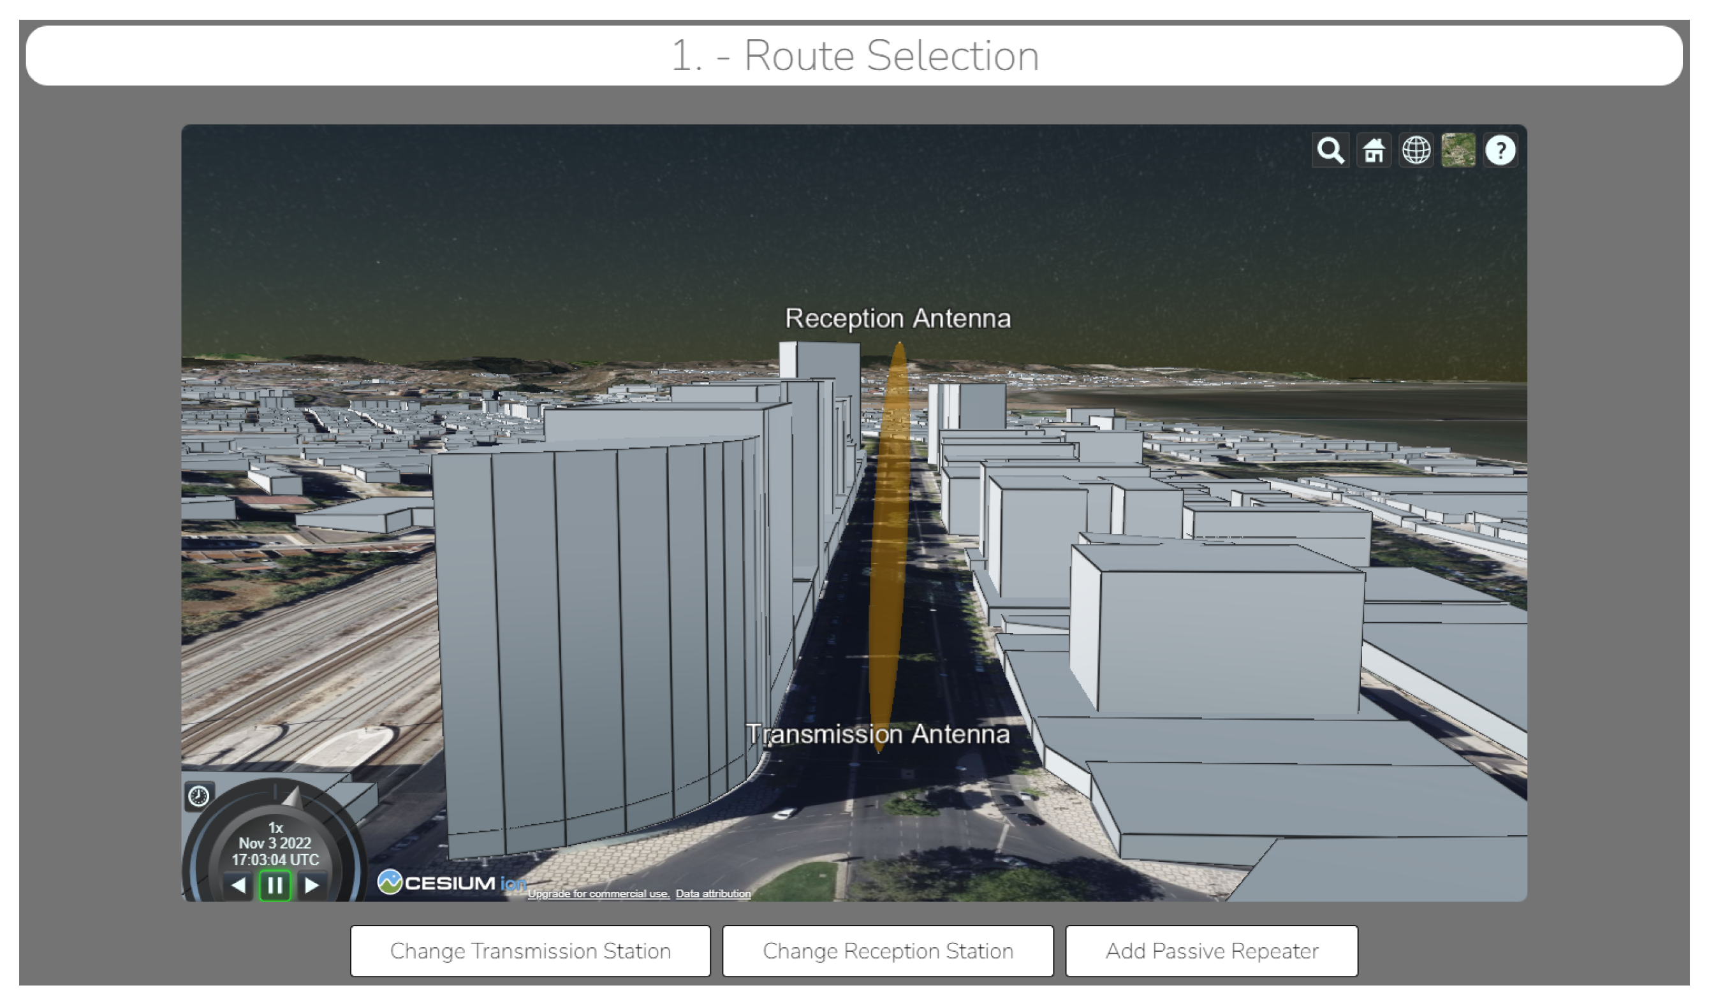Screen dimensions: 1709x1004
Task: Click the play reverse arrow
Action: (238, 885)
